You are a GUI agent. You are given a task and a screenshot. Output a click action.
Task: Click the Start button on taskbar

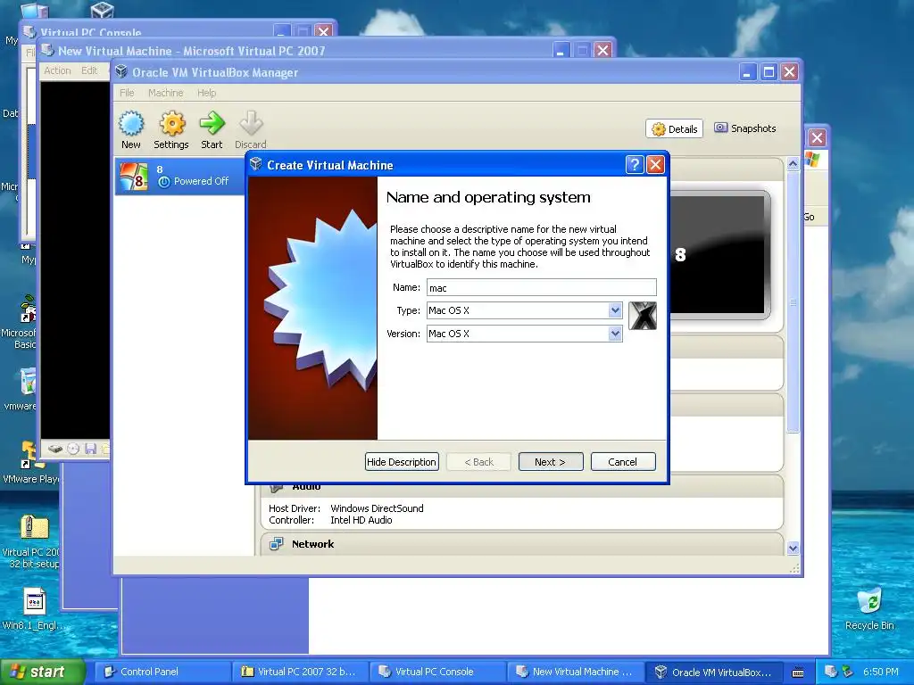click(x=42, y=672)
